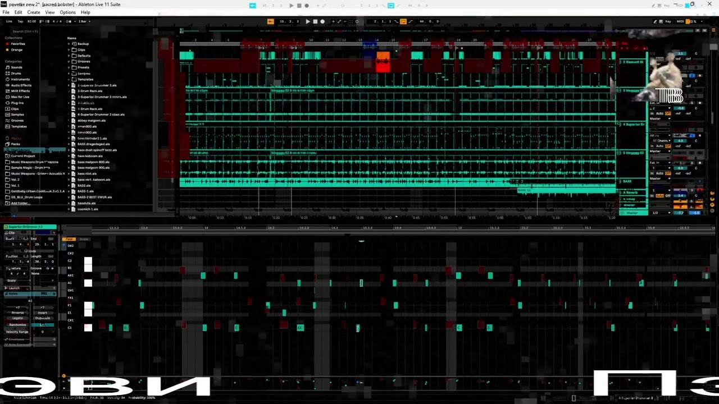Image resolution: width=719 pixels, height=404 pixels.
Task: Open the Help menu
Action: tap(85, 12)
